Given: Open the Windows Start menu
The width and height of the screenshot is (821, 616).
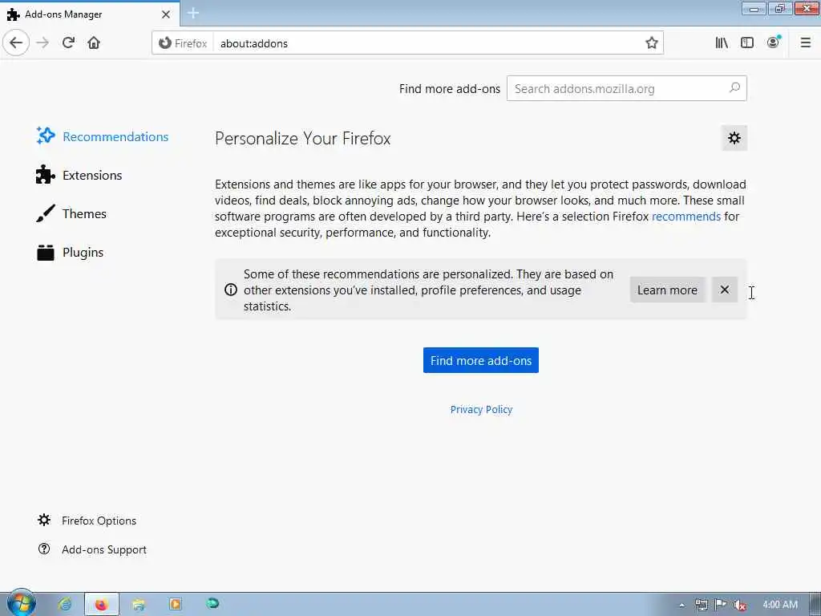Looking at the screenshot, I should tap(22, 603).
